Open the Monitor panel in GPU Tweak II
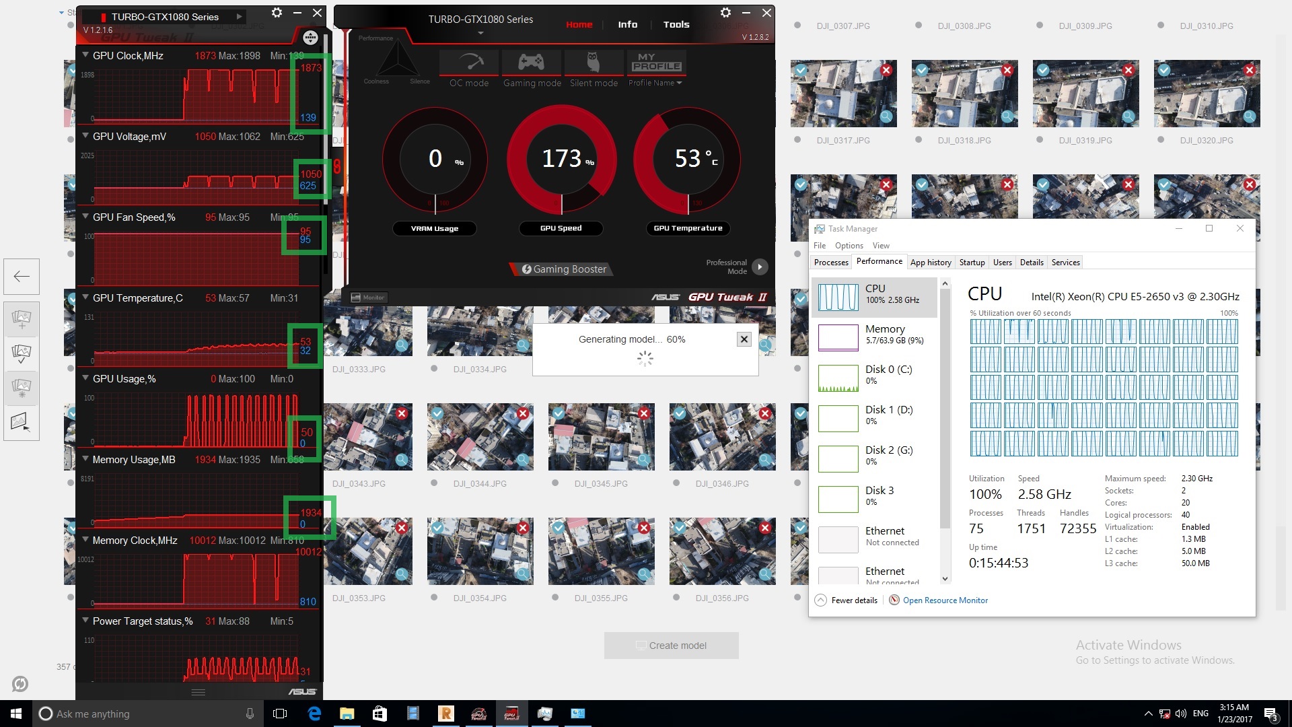Image resolution: width=1292 pixels, height=727 pixels. click(367, 297)
